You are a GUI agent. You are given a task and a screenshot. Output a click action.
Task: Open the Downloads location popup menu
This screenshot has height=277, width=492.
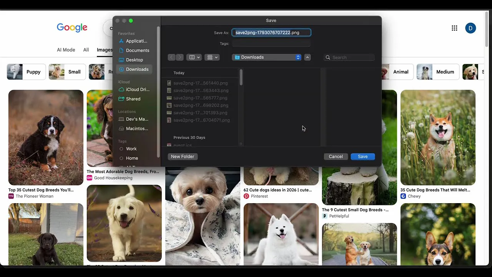[x=267, y=57]
